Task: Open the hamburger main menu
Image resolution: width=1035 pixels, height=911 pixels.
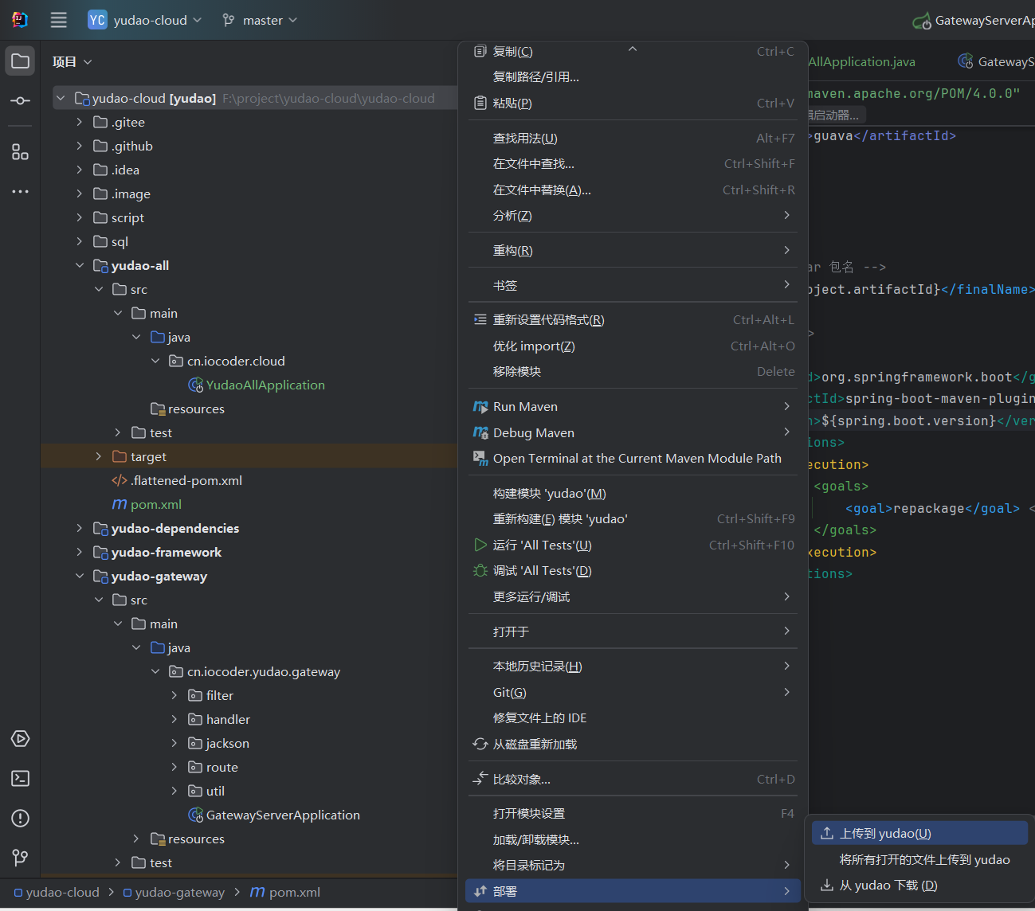Action: (58, 20)
